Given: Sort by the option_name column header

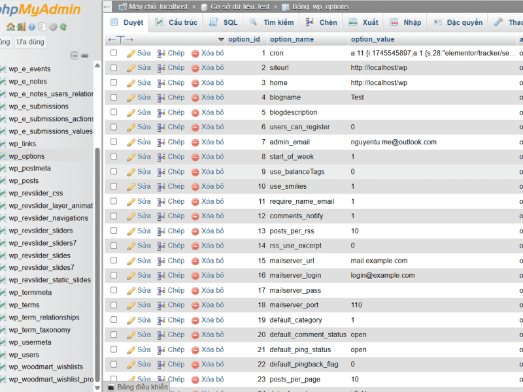Looking at the screenshot, I should coord(292,39).
